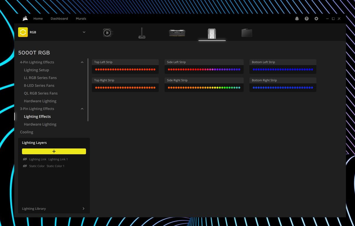Screen dimensions: 355x226
Task: Open the settings gear icon
Action: pos(316,18)
